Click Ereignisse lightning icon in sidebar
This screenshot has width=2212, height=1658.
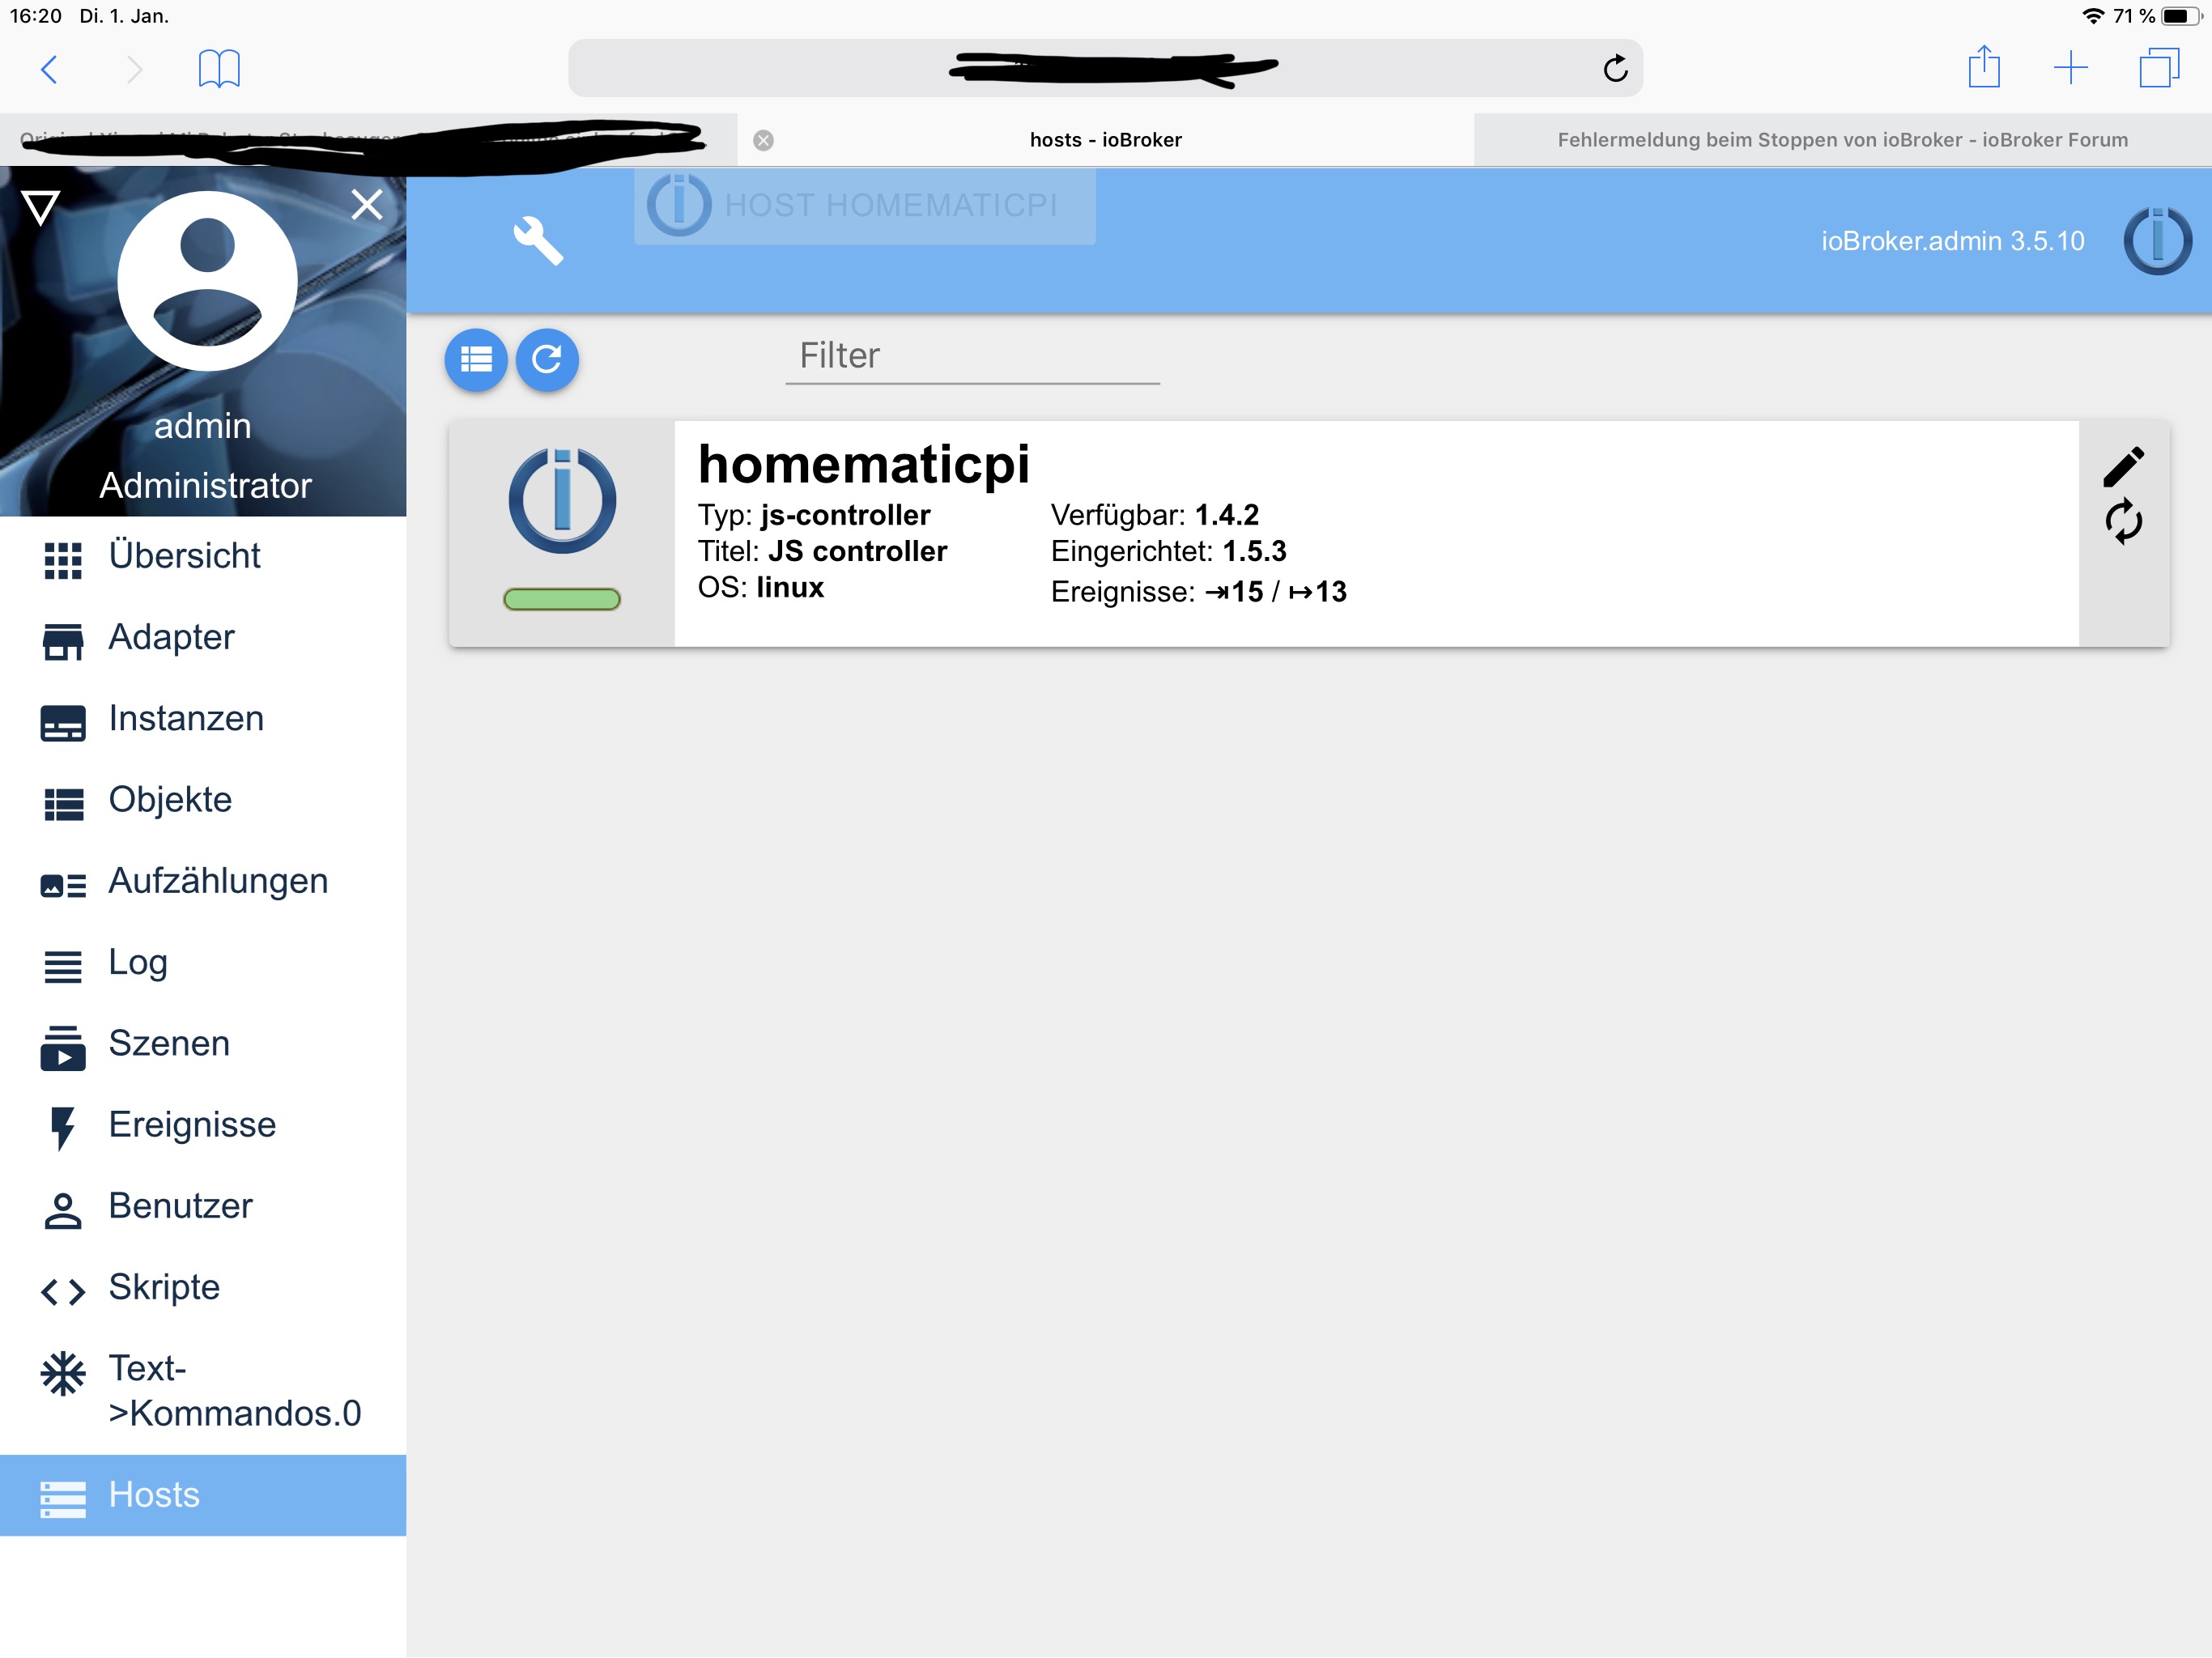63,1129
